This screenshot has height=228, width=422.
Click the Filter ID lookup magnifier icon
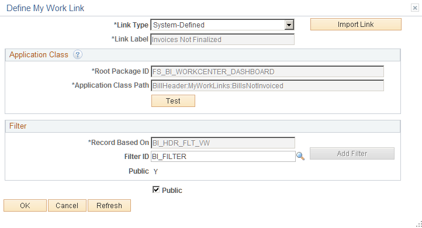pyautogui.click(x=300, y=156)
